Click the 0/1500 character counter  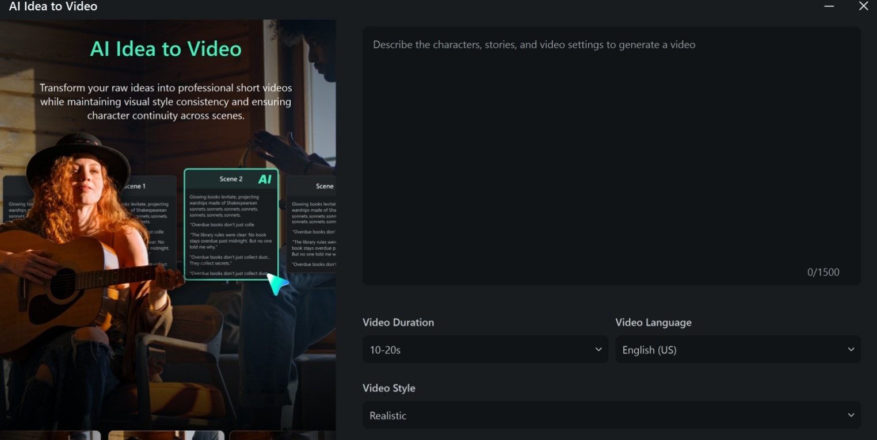[x=823, y=272]
